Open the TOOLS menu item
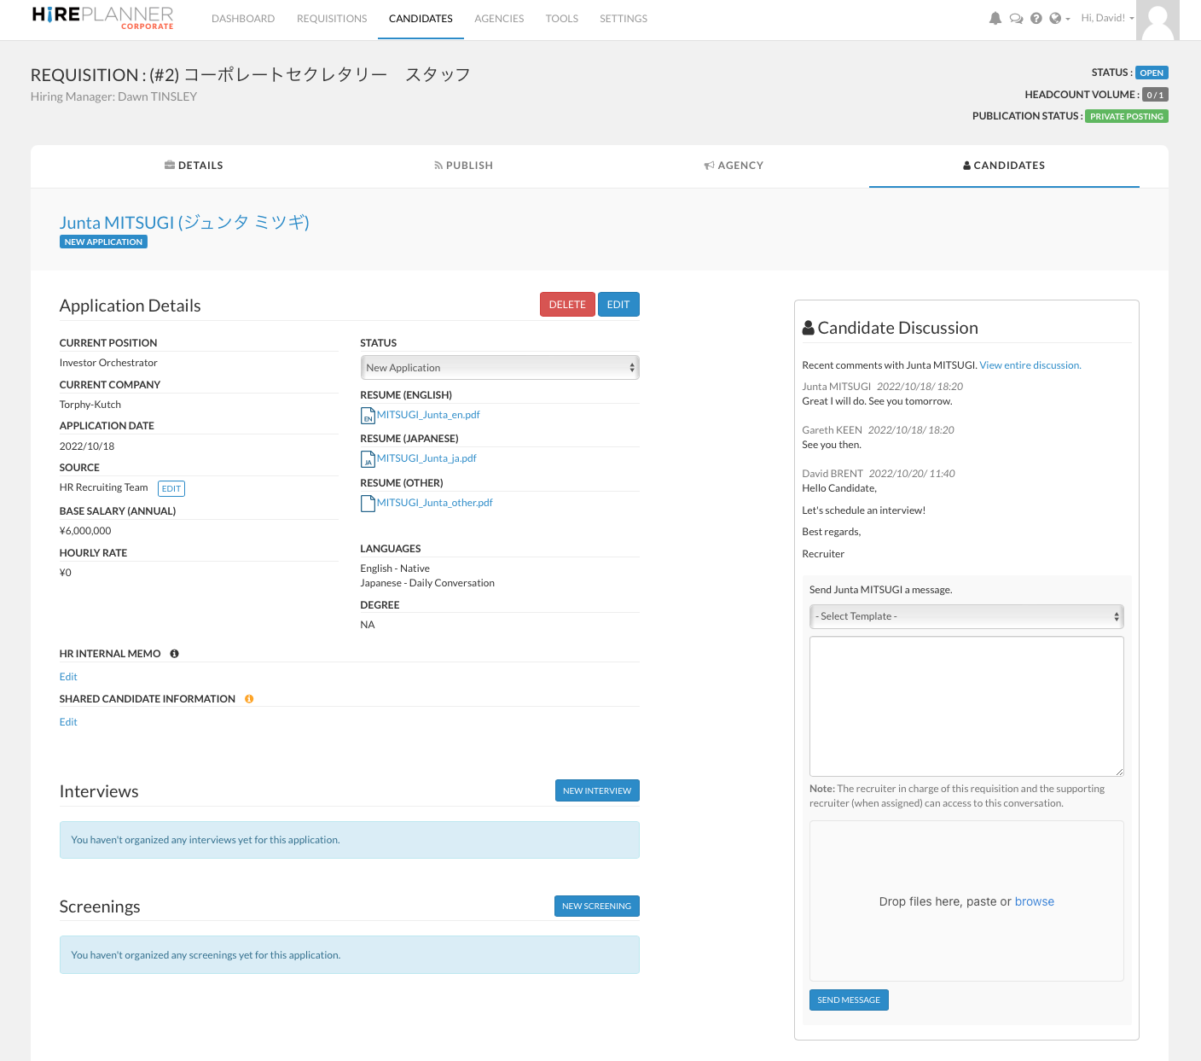Screen dimensions: 1201x1061 (561, 18)
